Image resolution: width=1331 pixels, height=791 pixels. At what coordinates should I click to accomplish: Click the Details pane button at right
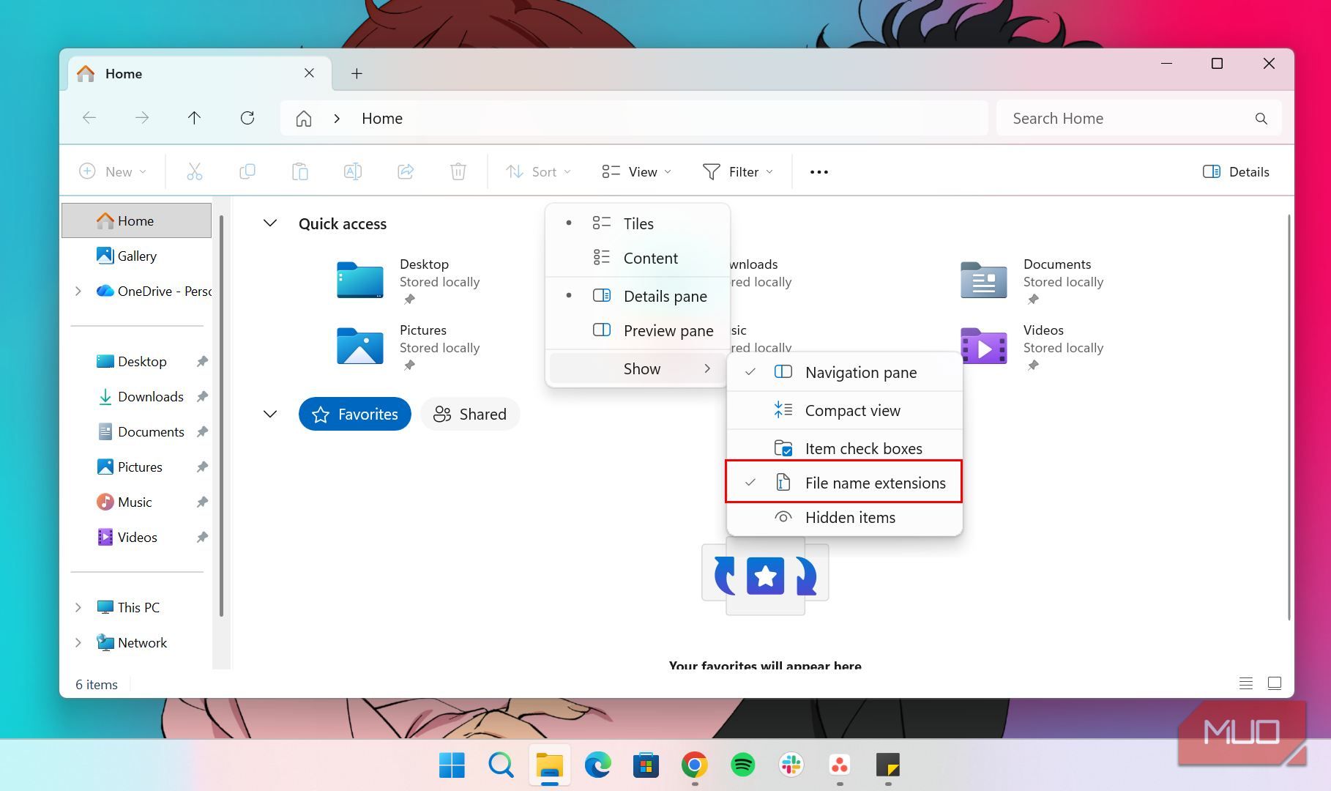pos(1236,172)
